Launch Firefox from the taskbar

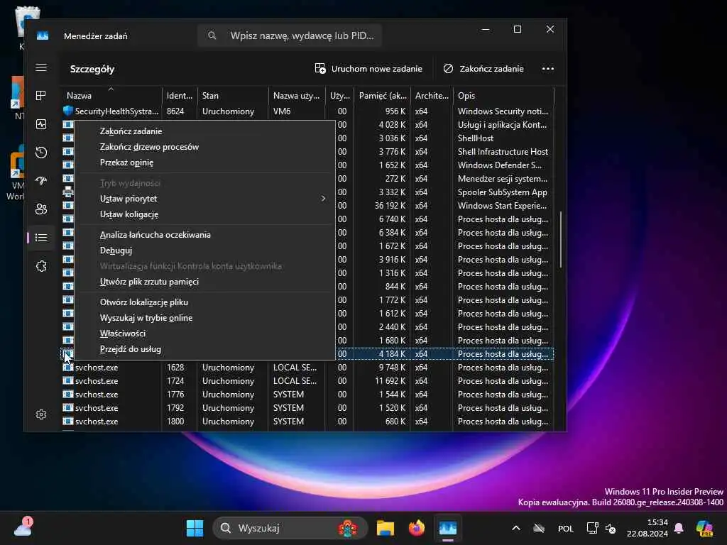coord(416,528)
